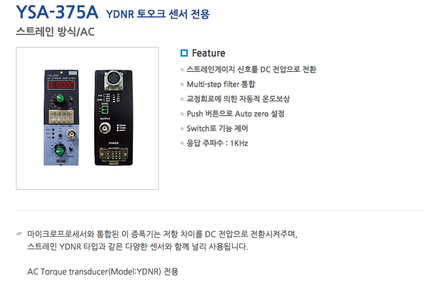437x285 pixels.
Task: Click the SETech logo on the front panel
Action: click(x=61, y=161)
